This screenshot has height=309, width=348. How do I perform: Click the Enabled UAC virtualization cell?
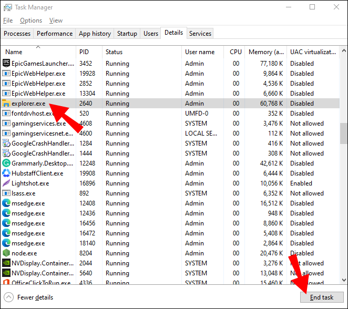coord(301,183)
